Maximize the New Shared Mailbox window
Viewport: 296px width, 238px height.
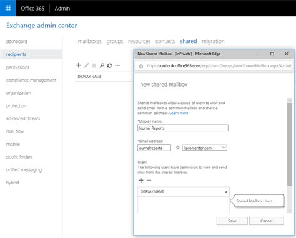272,54
